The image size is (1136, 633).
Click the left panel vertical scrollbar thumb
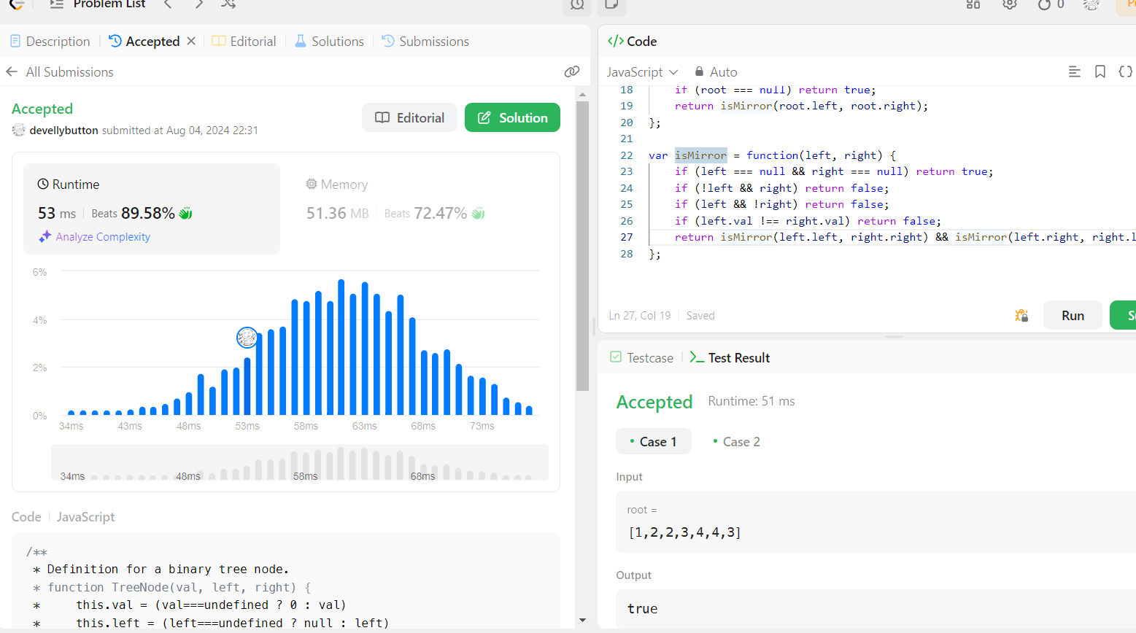[x=582, y=246]
